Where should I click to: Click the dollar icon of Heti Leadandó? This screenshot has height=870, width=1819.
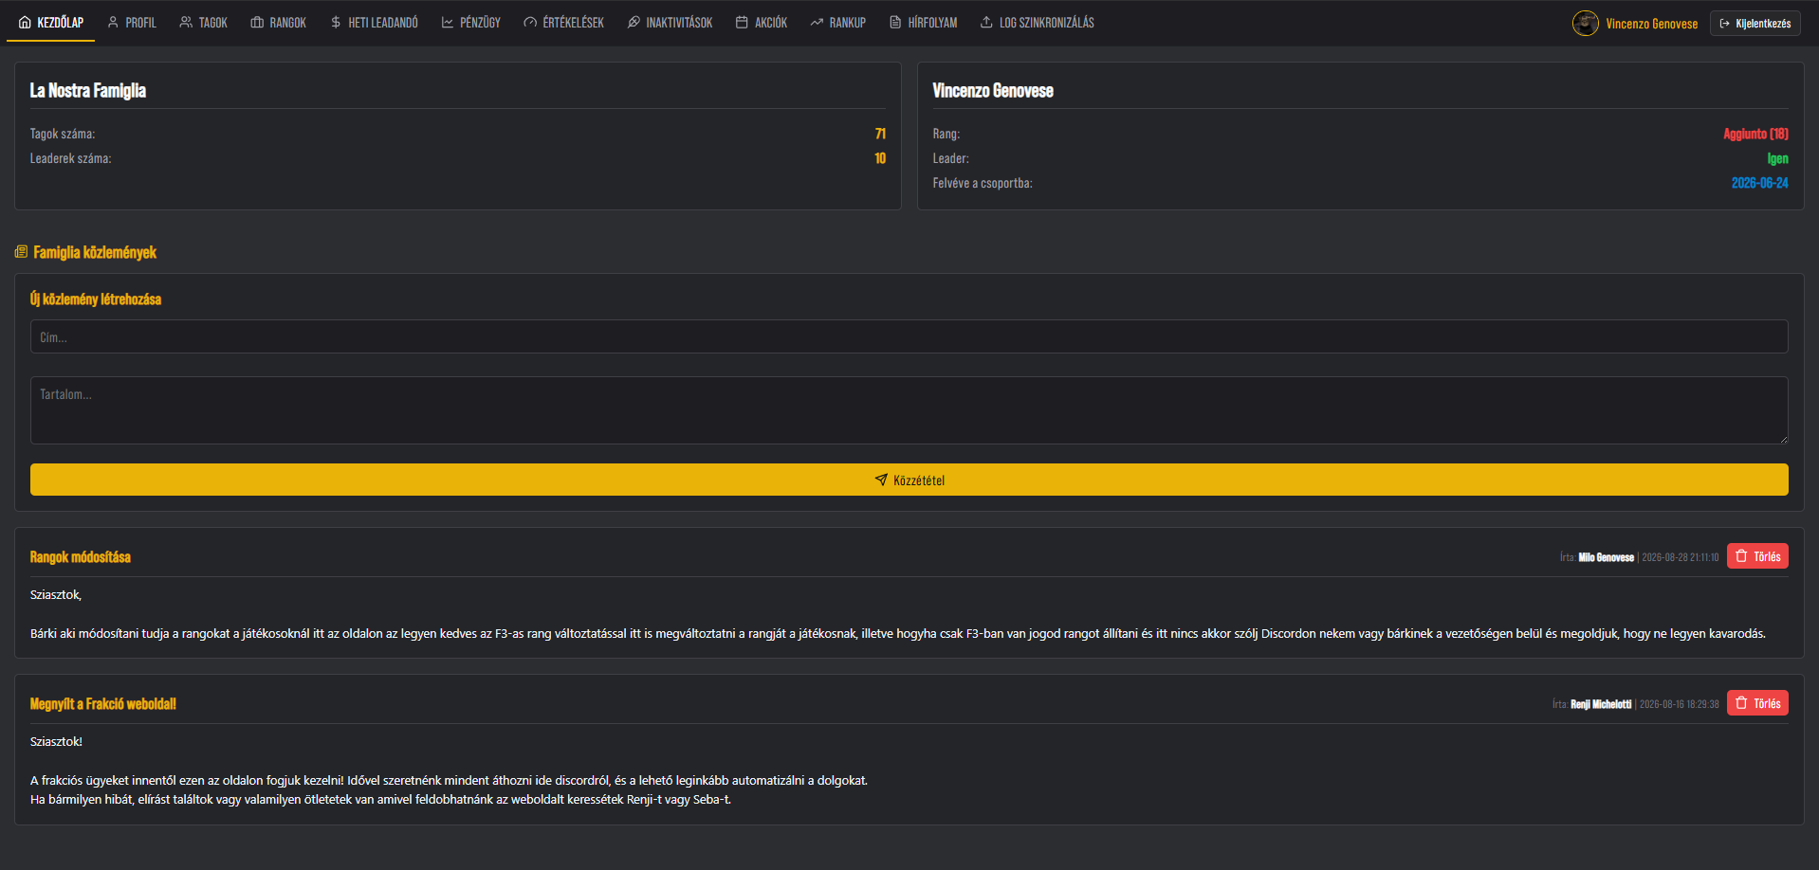click(336, 23)
